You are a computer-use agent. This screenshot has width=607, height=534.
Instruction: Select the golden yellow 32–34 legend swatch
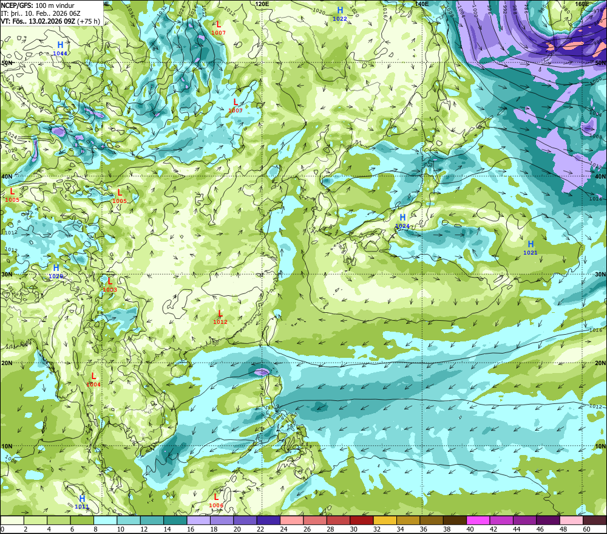point(385,520)
